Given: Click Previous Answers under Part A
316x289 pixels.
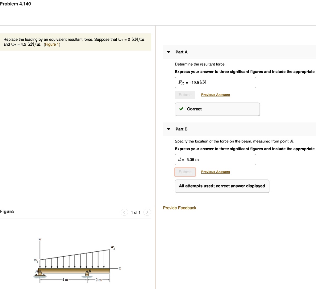Looking at the screenshot, I should (215, 95).
